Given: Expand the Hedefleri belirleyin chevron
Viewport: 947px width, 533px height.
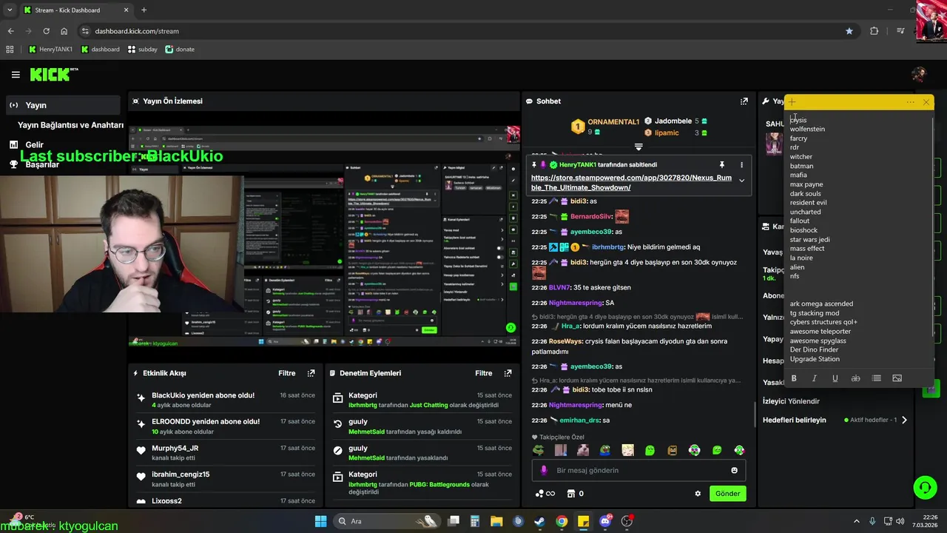Looking at the screenshot, I should point(903,420).
